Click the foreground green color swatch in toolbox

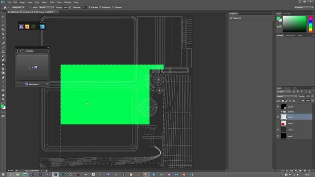(2, 106)
